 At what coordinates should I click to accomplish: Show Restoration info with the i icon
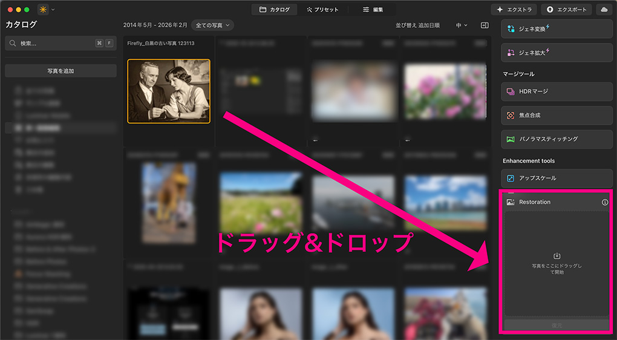[x=605, y=202]
